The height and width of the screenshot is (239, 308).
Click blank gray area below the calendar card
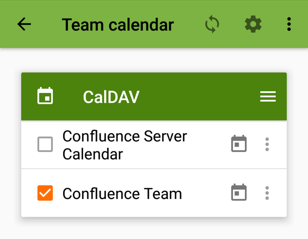click(x=154, y=228)
